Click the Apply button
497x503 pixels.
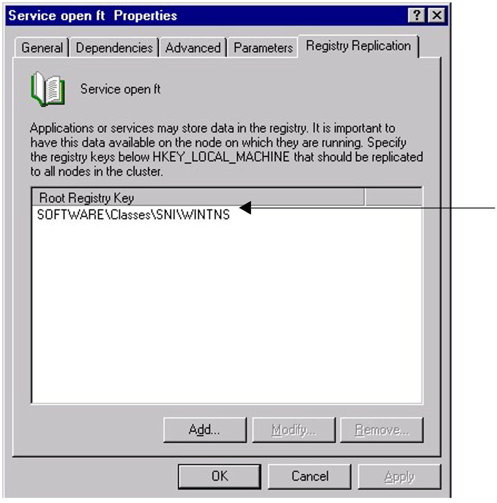399,477
